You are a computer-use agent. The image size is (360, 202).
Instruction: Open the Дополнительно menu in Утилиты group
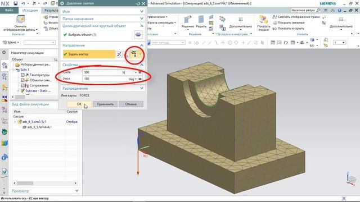coord(341,26)
